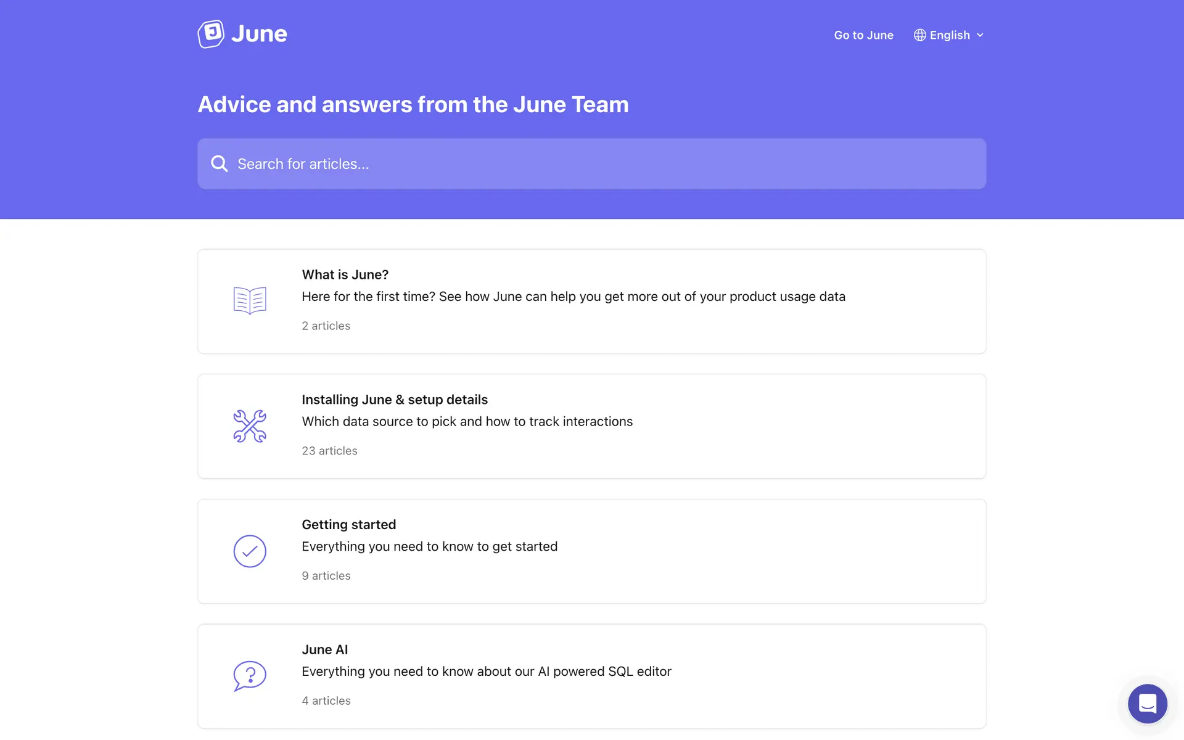Click the search magnifying glass icon
Viewport: 1184px width, 740px height.
219,163
